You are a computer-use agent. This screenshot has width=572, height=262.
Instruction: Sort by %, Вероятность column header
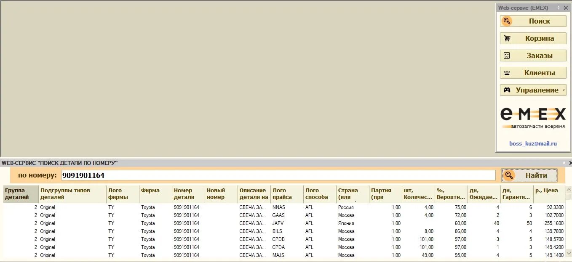[x=451, y=194]
